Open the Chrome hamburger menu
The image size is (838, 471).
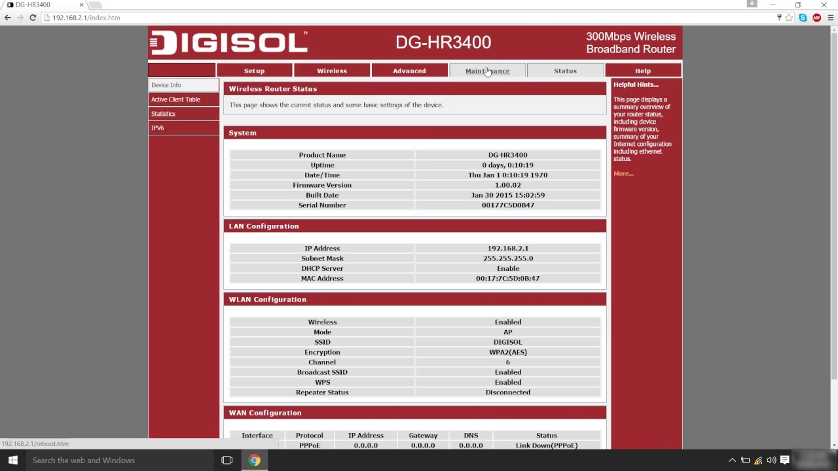pos(831,18)
